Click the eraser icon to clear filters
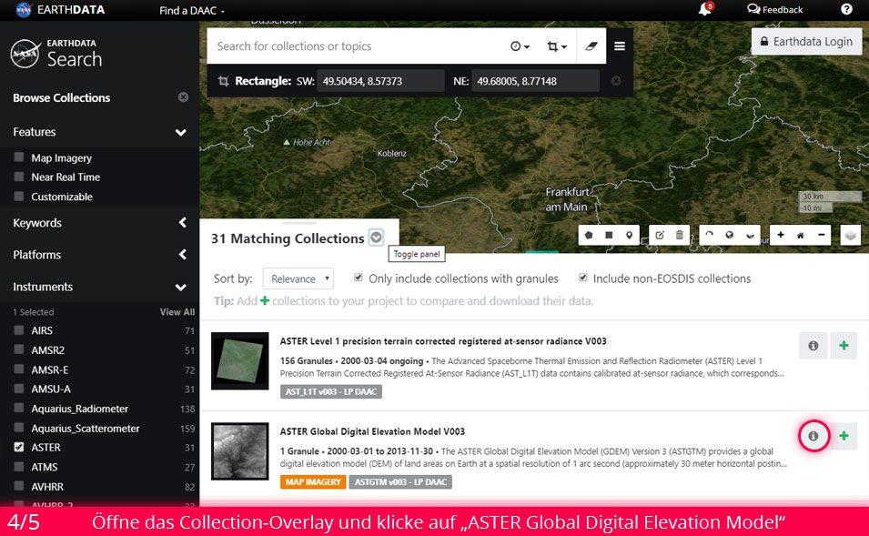The image size is (869, 536). point(591,46)
